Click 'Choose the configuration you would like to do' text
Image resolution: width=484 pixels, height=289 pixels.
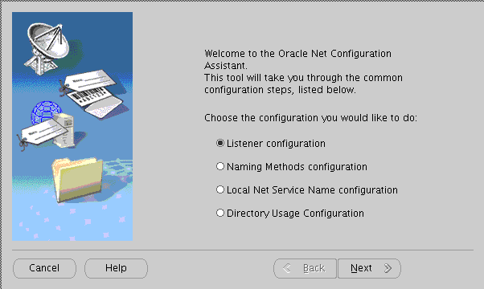tap(310, 118)
